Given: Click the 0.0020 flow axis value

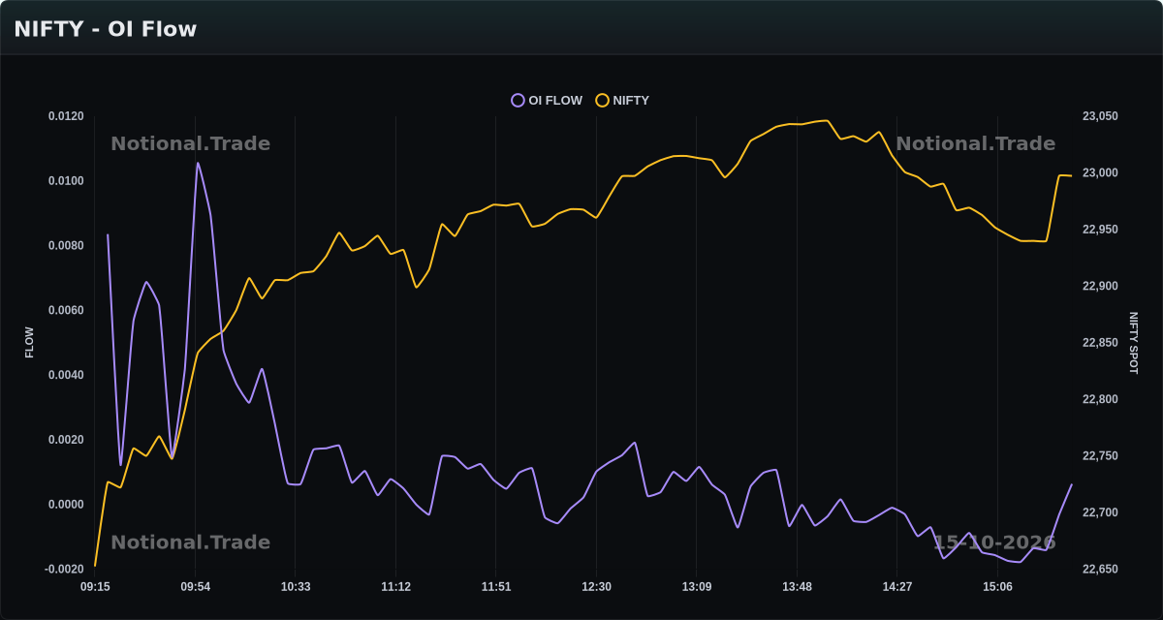Looking at the screenshot, I should click(66, 440).
